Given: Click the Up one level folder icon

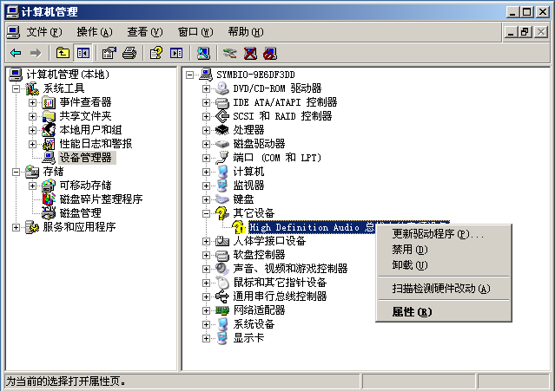Looking at the screenshot, I should (63, 53).
